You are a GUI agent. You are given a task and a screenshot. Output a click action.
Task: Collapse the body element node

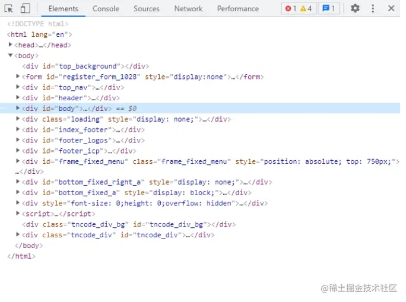[10, 55]
